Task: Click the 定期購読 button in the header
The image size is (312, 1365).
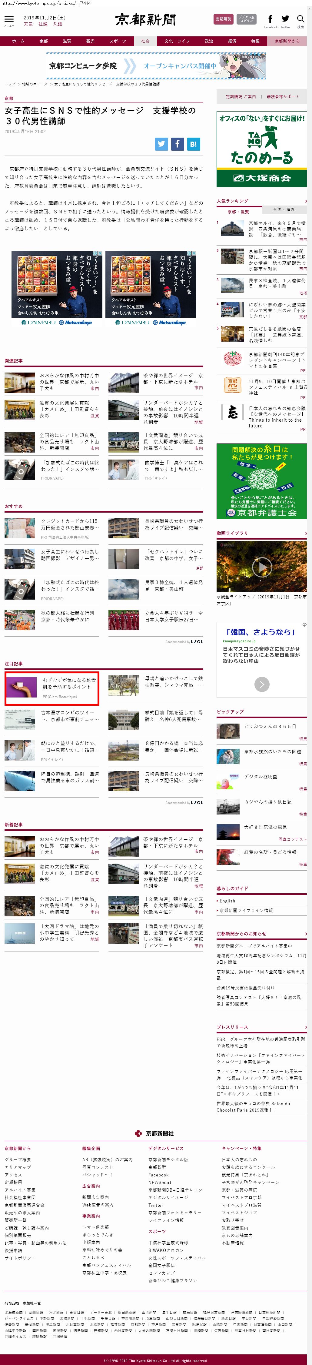Action: coord(223,19)
